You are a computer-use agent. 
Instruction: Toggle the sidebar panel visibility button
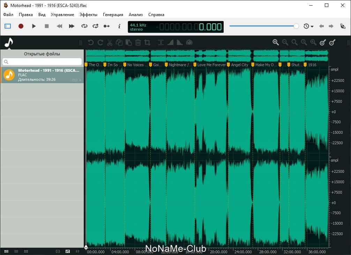8,26
